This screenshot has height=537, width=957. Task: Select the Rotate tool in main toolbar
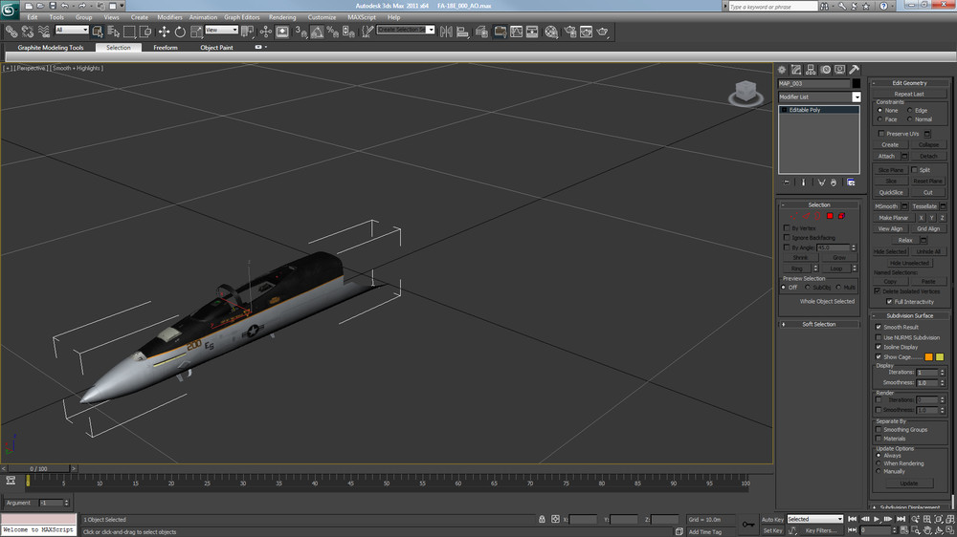(180, 32)
